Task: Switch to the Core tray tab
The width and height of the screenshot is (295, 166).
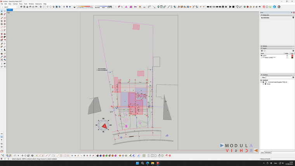Action: tap(262, 152)
